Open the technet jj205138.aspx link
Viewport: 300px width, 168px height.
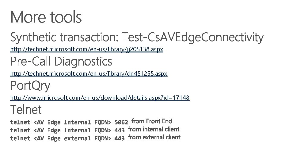(x=87, y=49)
